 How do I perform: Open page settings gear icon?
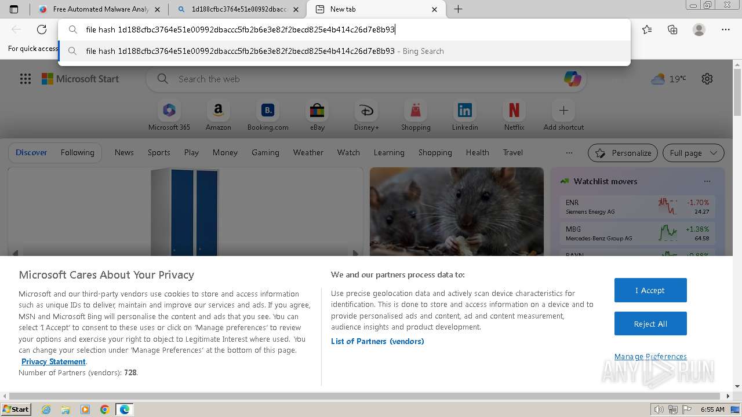[707, 79]
